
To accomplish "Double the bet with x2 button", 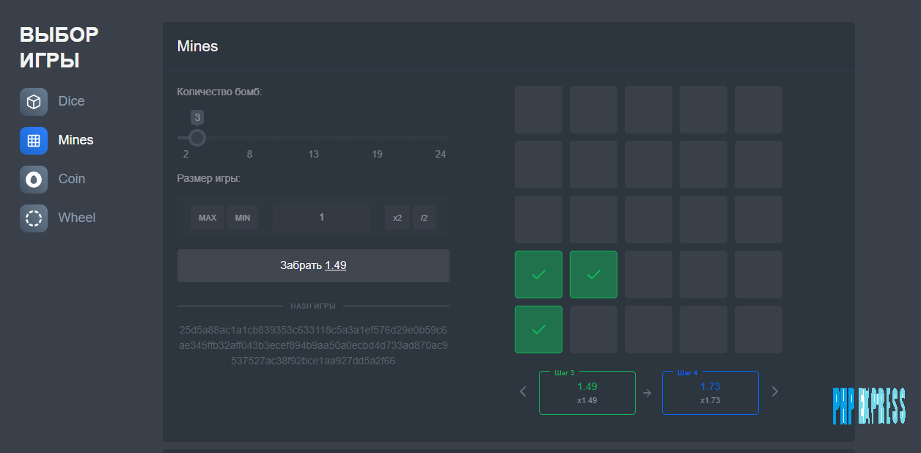I will [x=397, y=218].
